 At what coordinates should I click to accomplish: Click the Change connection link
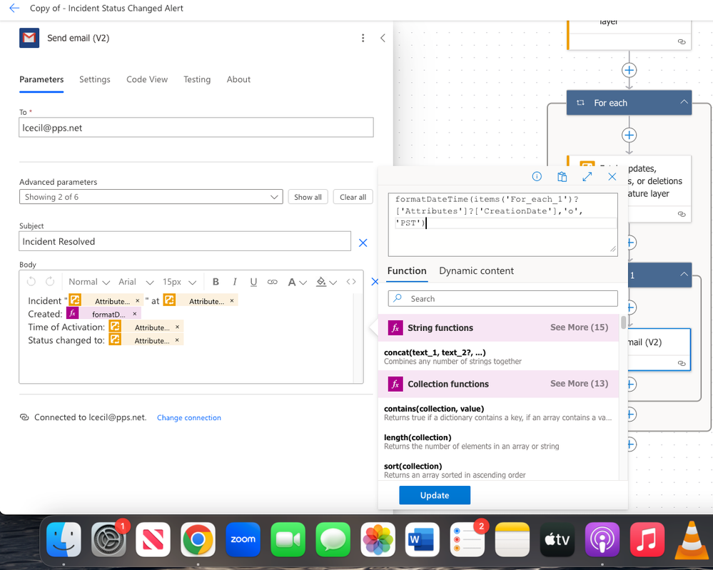(188, 418)
